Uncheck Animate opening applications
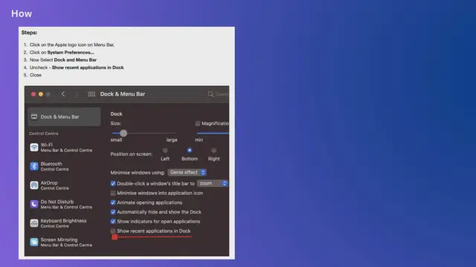Image resolution: width=476 pixels, height=267 pixels. 113,202
